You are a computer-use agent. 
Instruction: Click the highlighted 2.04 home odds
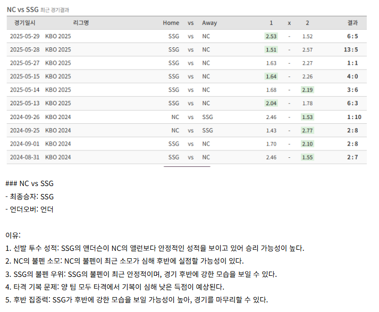(271, 103)
